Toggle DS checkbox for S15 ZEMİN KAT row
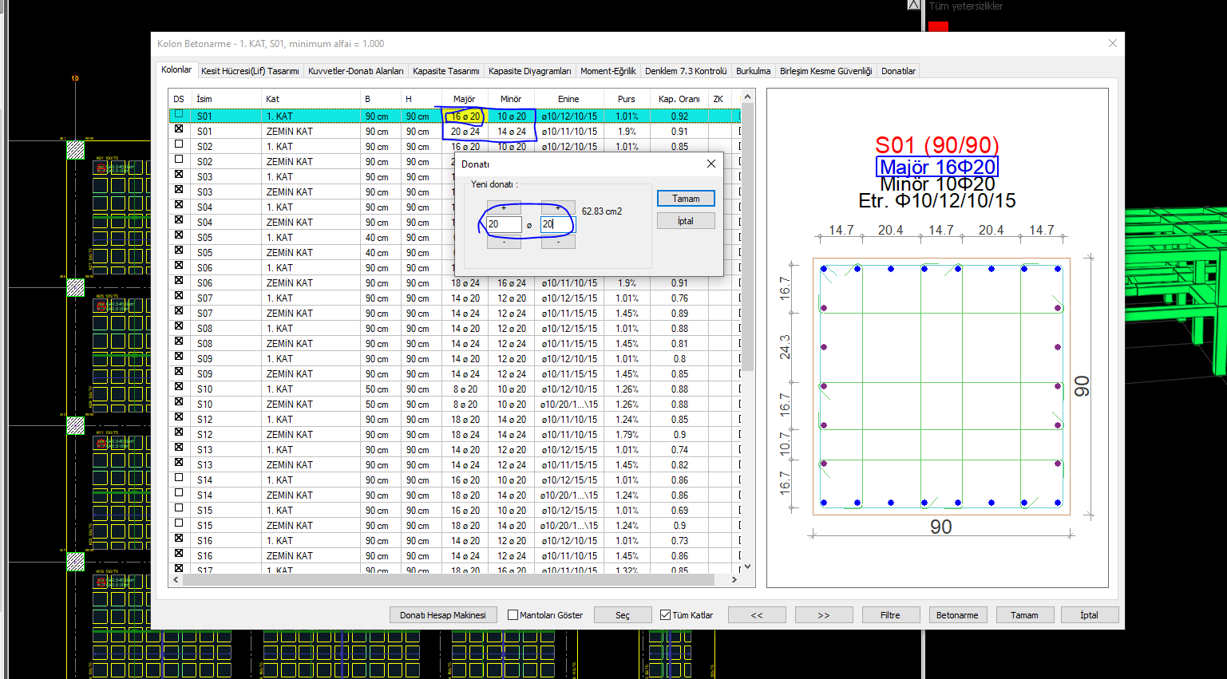The image size is (1227, 679). tap(179, 523)
